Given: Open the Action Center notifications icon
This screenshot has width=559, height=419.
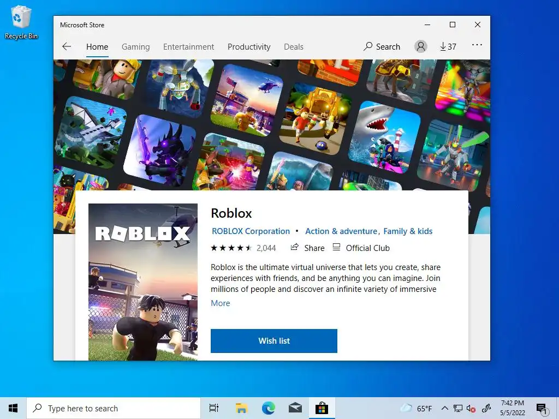Looking at the screenshot, I should [x=542, y=409].
